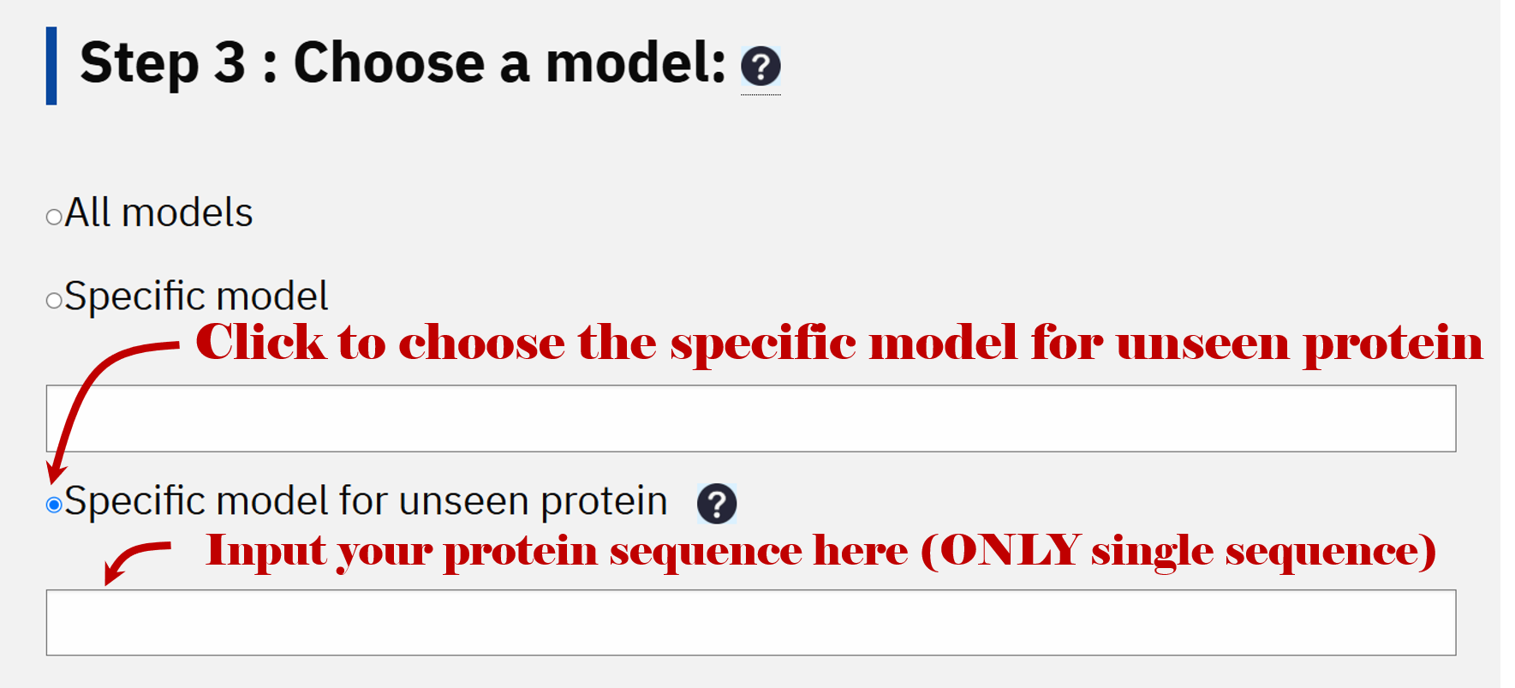This screenshot has width=1515, height=688.
Task: Click help icon next to unseen protein option
Action: point(717,504)
